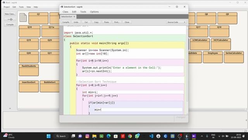Select the Q19 class box
The height and width of the screenshot is (140, 248).
(29, 44)
